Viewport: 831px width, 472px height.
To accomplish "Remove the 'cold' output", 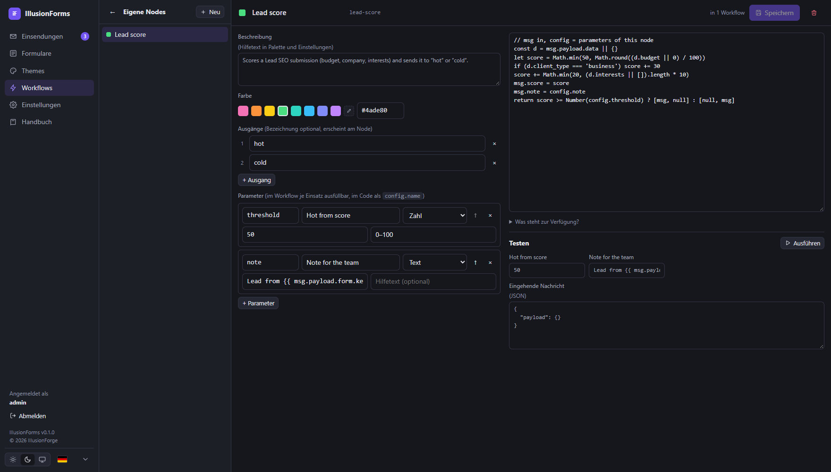I will (x=494, y=163).
